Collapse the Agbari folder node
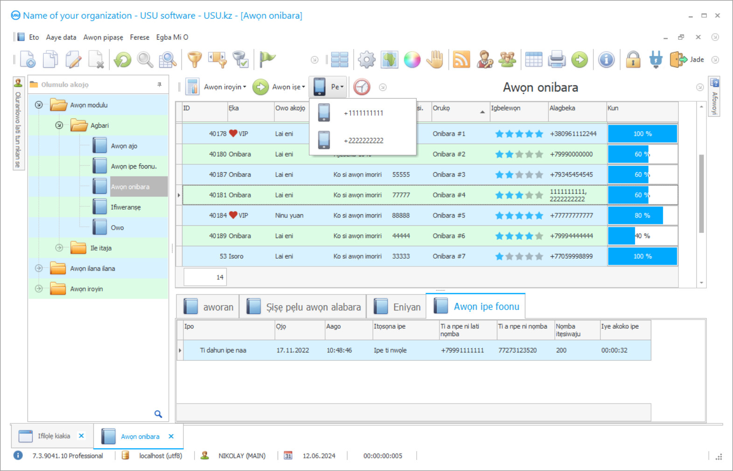The height and width of the screenshot is (471, 733). [x=59, y=126]
